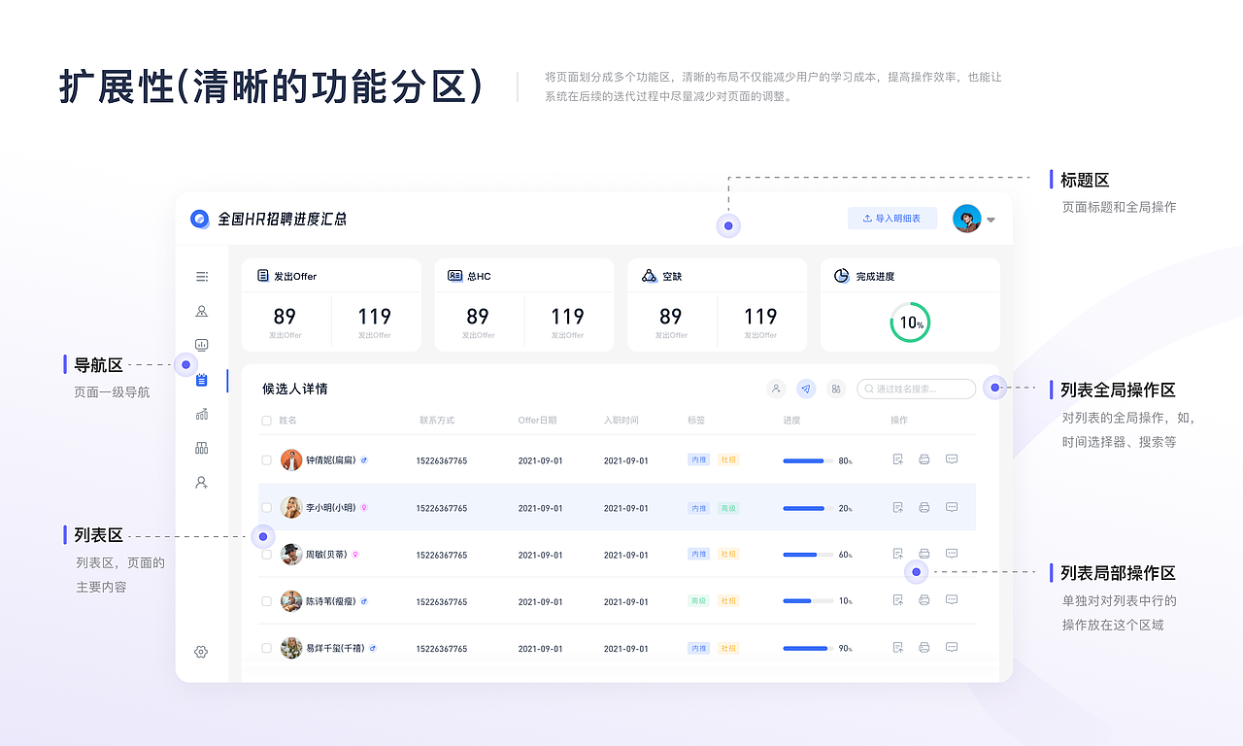
Task: Click comment icon in 周敏 row
Action: [952, 554]
